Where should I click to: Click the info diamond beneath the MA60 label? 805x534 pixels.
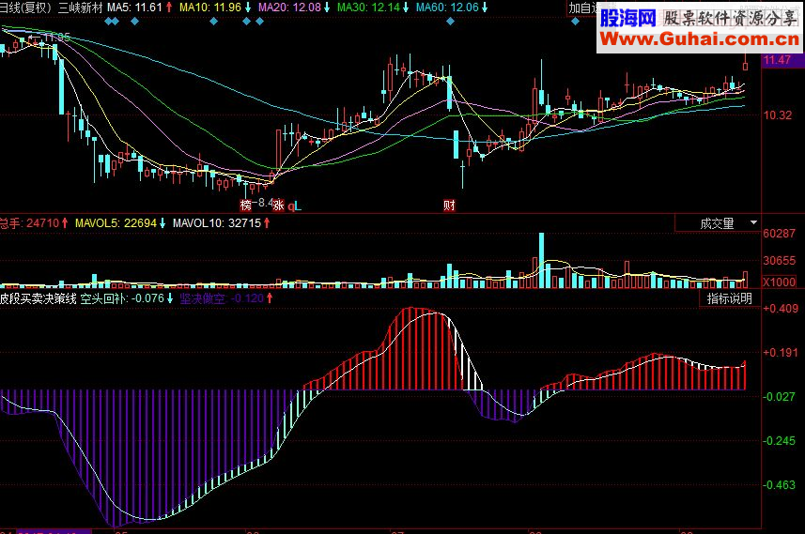(450, 22)
